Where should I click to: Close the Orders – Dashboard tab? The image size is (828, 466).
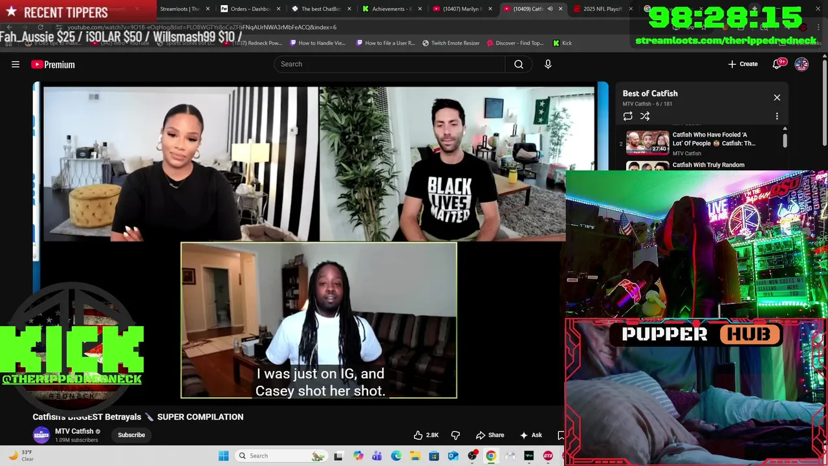tap(279, 9)
